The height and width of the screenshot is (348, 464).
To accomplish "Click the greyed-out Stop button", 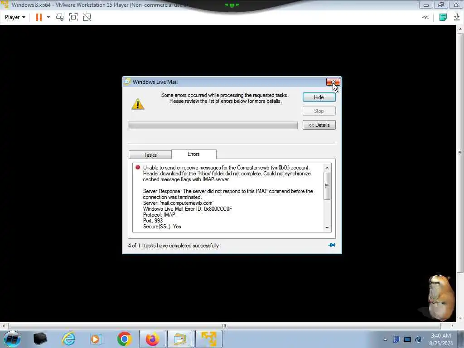I will 319,111.
